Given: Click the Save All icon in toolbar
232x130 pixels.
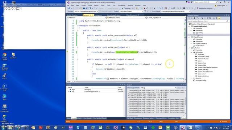Looking at the screenshot, I should click(87, 8).
